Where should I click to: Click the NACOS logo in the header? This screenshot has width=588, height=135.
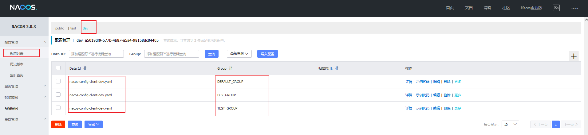[23, 7]
